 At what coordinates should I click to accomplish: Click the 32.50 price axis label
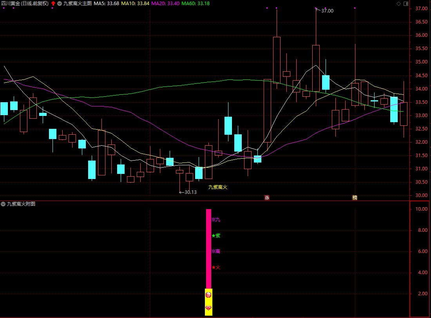coord(421,129)
